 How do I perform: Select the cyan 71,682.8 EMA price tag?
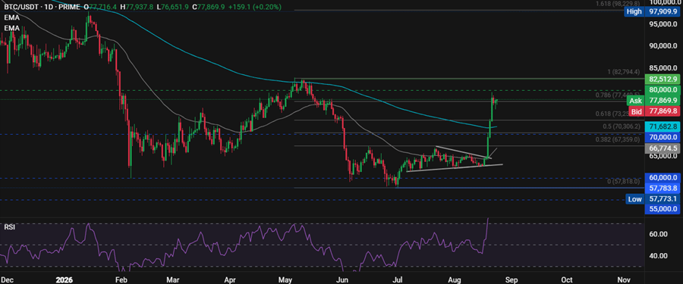662,126
